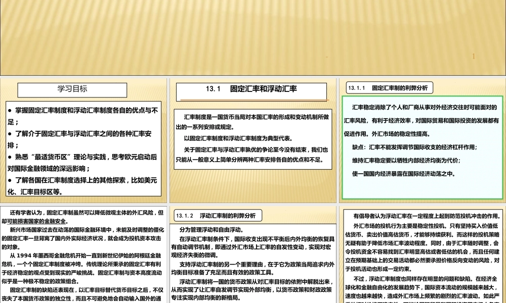Viewport: 506px width, 303px height.
Task: Select the 学习目标 slide thumbnail
Action: click(x=83, y=140)
